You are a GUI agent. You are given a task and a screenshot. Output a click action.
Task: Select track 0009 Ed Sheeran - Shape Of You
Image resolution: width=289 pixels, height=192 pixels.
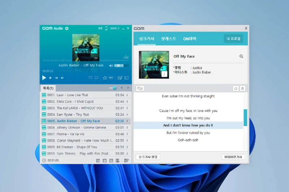point(85,147)
